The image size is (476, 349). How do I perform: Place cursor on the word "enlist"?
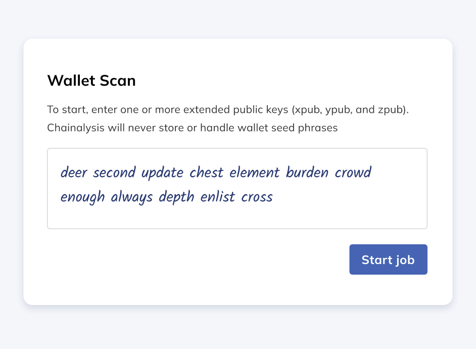tap(217, 197)
